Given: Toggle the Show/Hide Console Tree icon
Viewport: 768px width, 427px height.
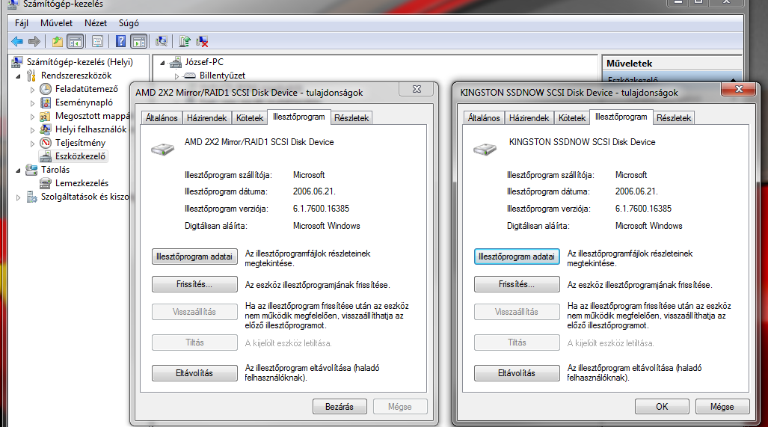Looking at the screenshot, I should [75, 42].
